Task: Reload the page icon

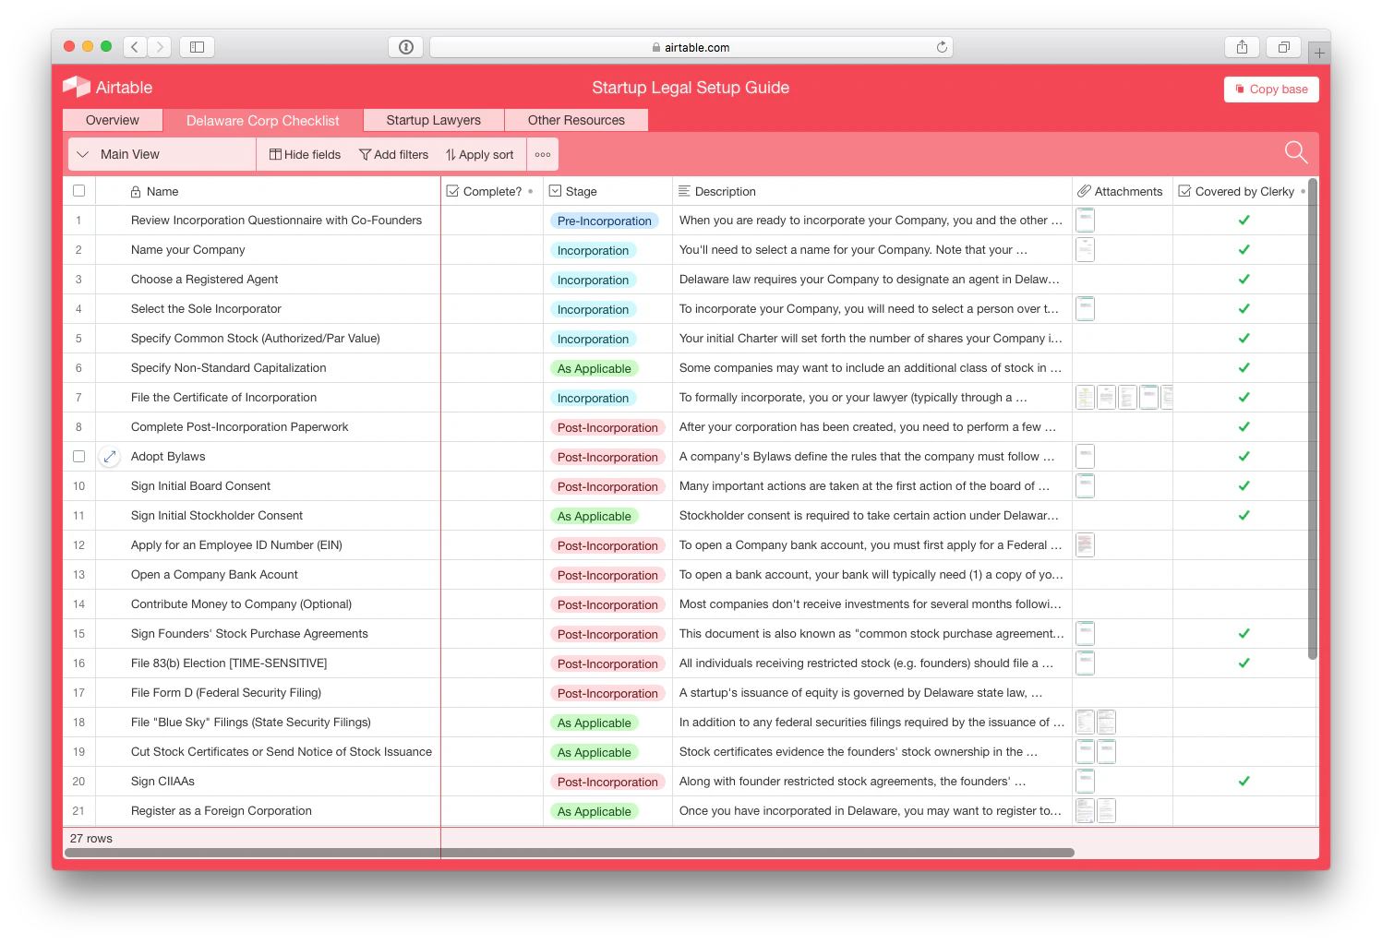Action: [942, 47]
